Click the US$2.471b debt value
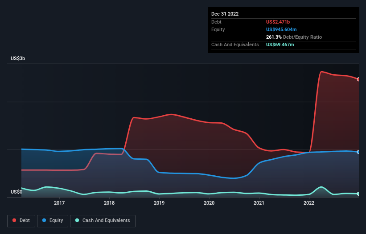This screenshot has height=234, width=366. tap(278, 22)
